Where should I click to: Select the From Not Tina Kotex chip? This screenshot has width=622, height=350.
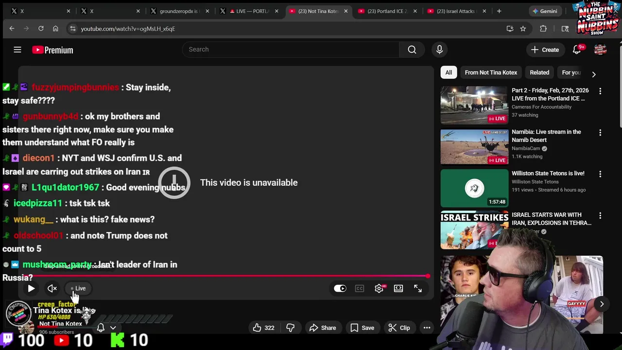491,72
